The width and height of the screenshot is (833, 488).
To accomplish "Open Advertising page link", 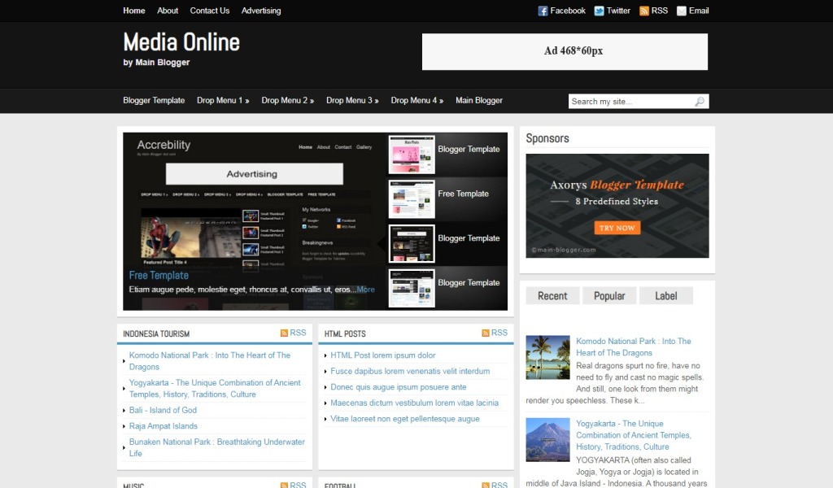I will tap(261, 11).
